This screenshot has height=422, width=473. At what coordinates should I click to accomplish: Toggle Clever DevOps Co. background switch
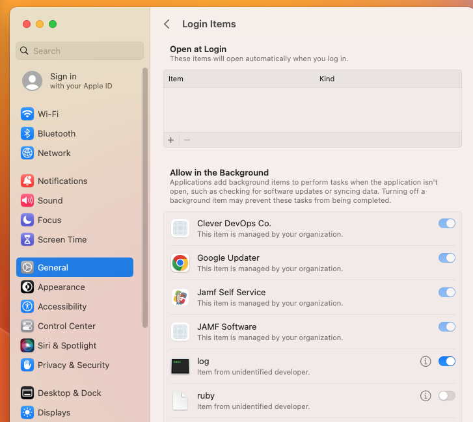(447, 224)
